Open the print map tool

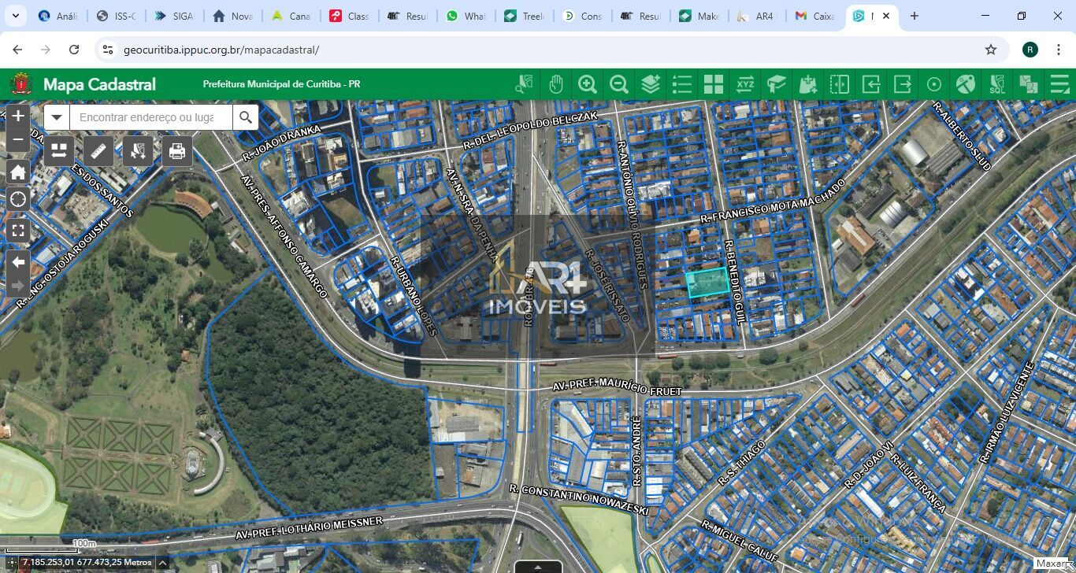click(x=177, y=150)
